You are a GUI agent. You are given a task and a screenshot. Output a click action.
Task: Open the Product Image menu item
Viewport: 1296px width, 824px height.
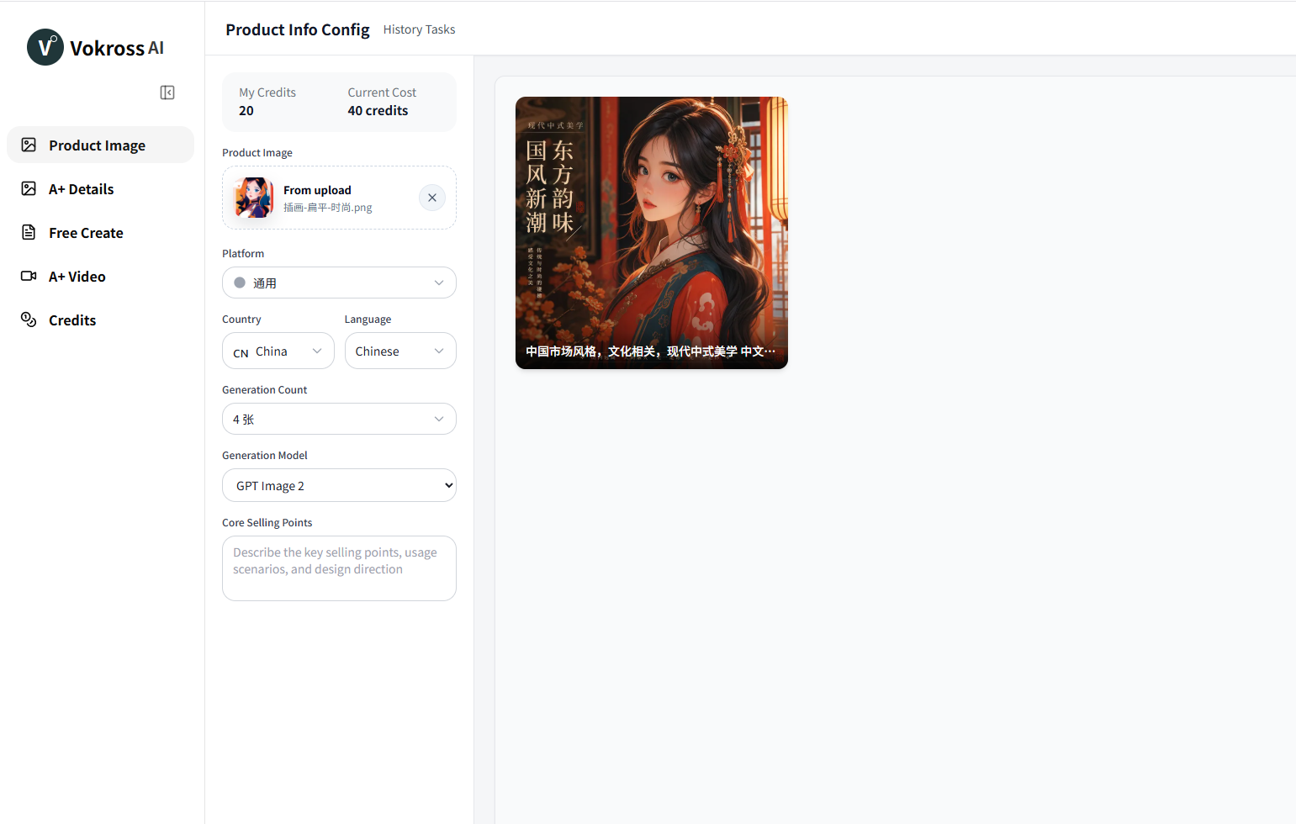pyautogui.click(x=100, y=145)
